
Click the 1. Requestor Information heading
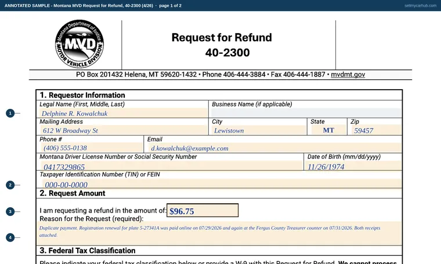82,95
